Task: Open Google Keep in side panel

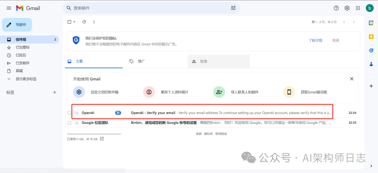Action: [371, 37]
